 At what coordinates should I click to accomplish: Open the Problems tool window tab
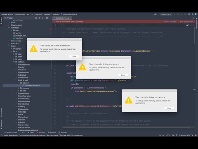(x=41, y=132)
